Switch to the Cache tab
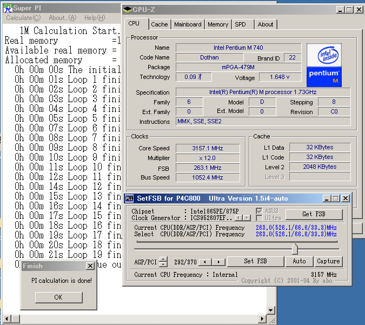The width and height of the screenshot is (365, 325). (160, 24)
